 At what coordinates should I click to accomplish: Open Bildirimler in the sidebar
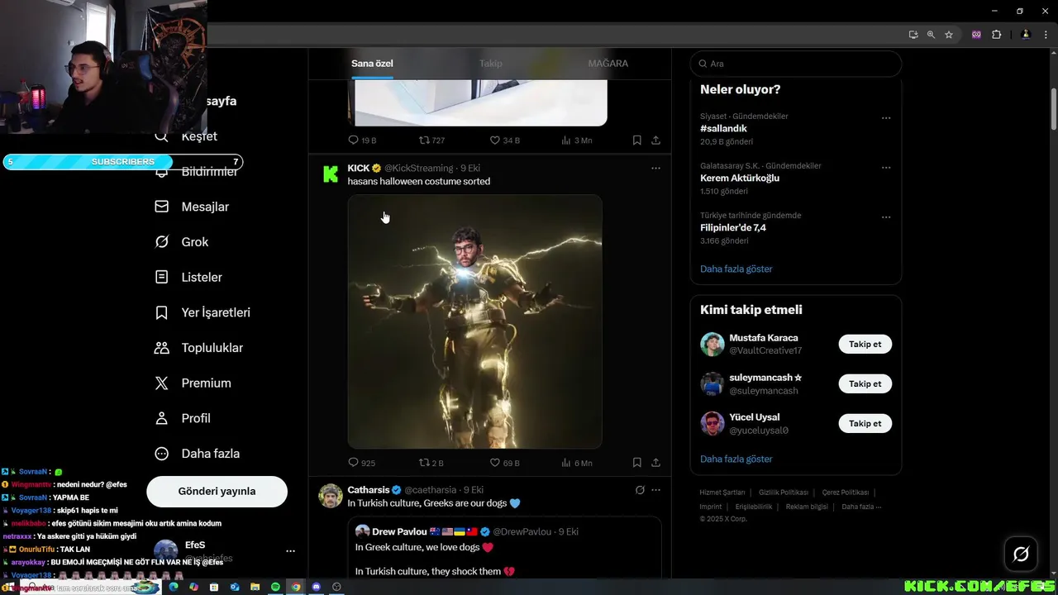(197, 172)
